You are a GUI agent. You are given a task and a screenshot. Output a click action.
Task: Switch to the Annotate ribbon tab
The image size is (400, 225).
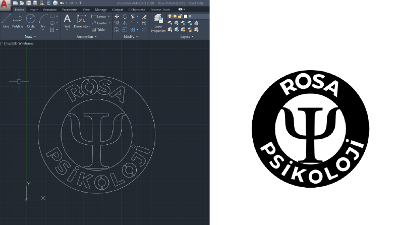point(50,10)
